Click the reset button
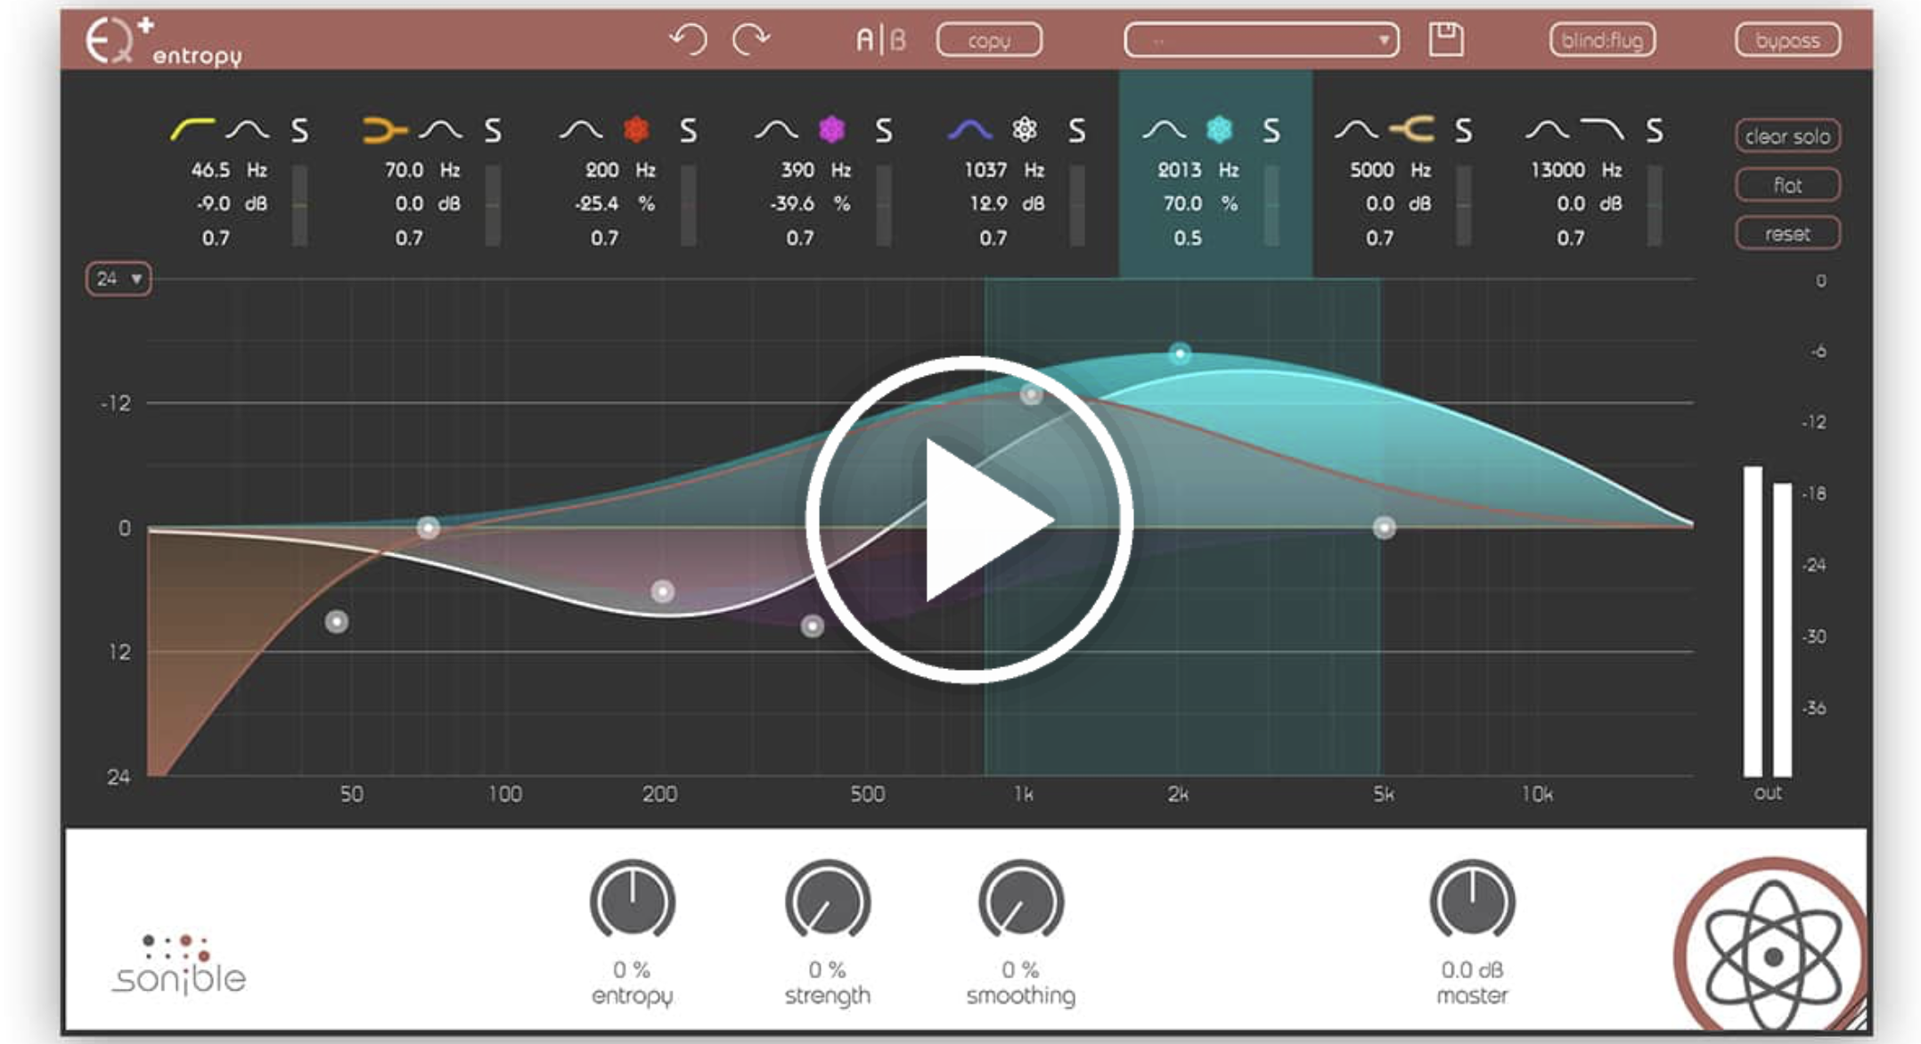 coord(1787,233)
